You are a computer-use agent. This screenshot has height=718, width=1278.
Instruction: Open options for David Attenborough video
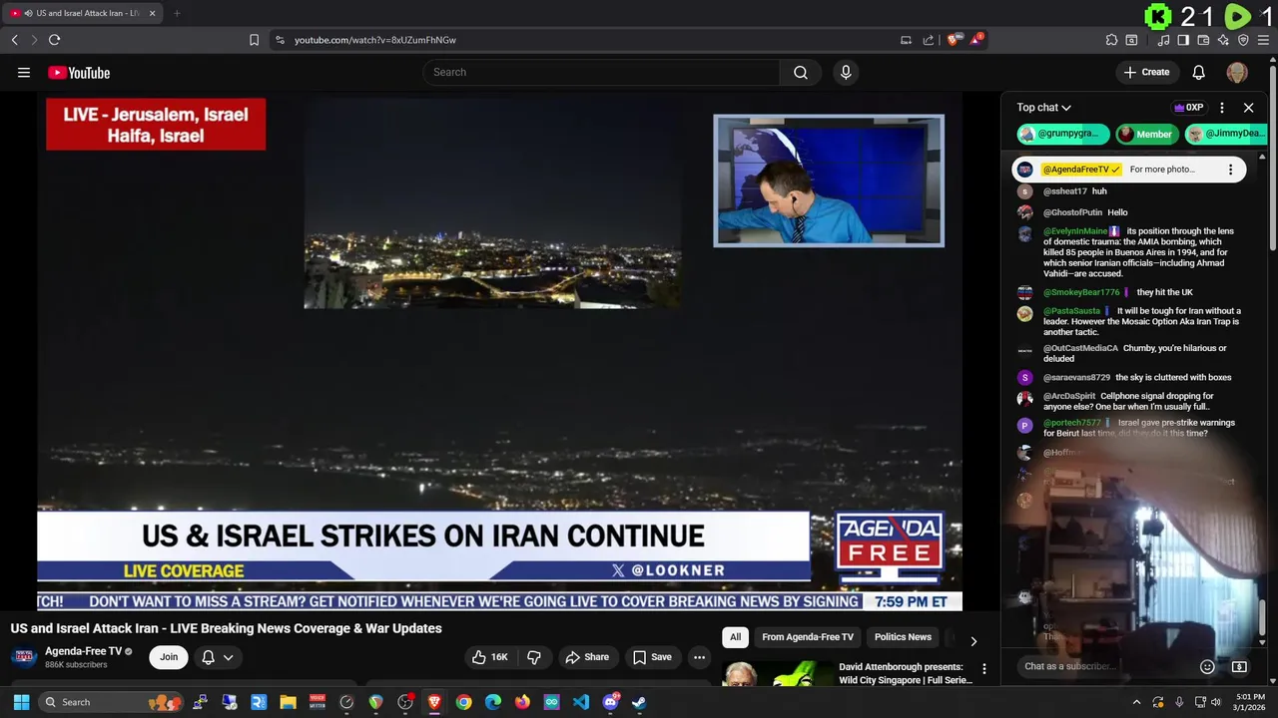click(983, 669)
